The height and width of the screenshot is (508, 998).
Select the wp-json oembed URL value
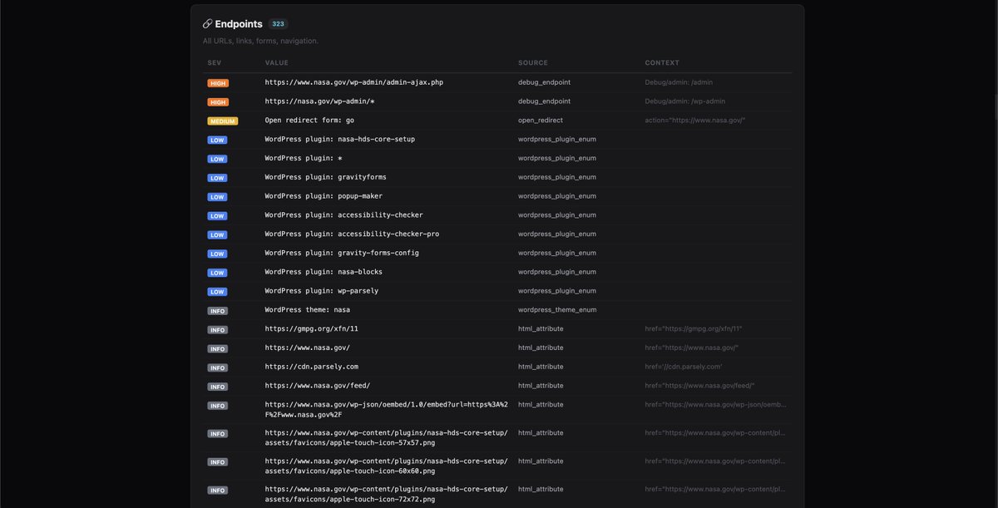click(387, 410)
